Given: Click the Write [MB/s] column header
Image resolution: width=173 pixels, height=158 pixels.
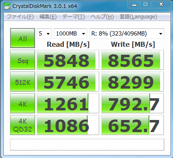Looking at the screenshot, I should 133,45.
